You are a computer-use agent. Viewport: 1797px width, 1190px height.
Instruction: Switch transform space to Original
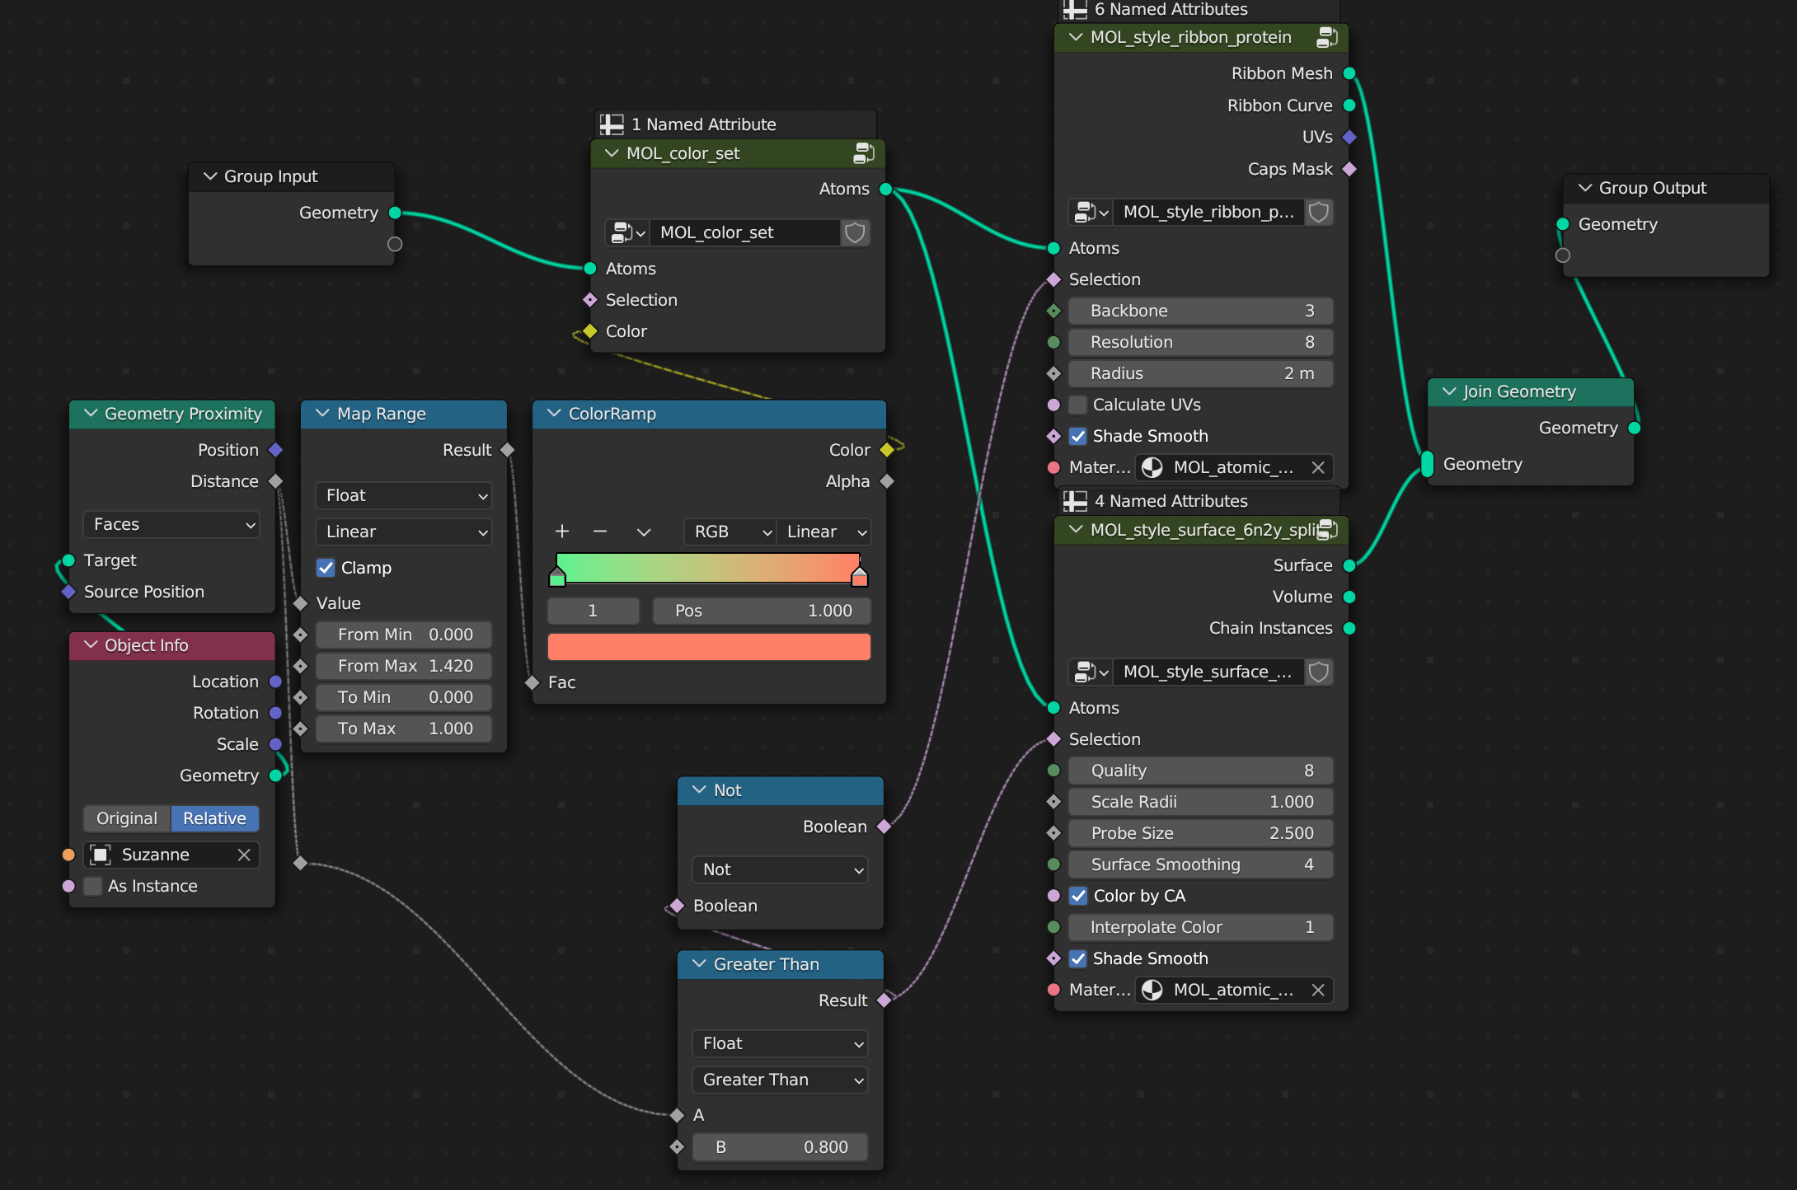coord(127,818)
